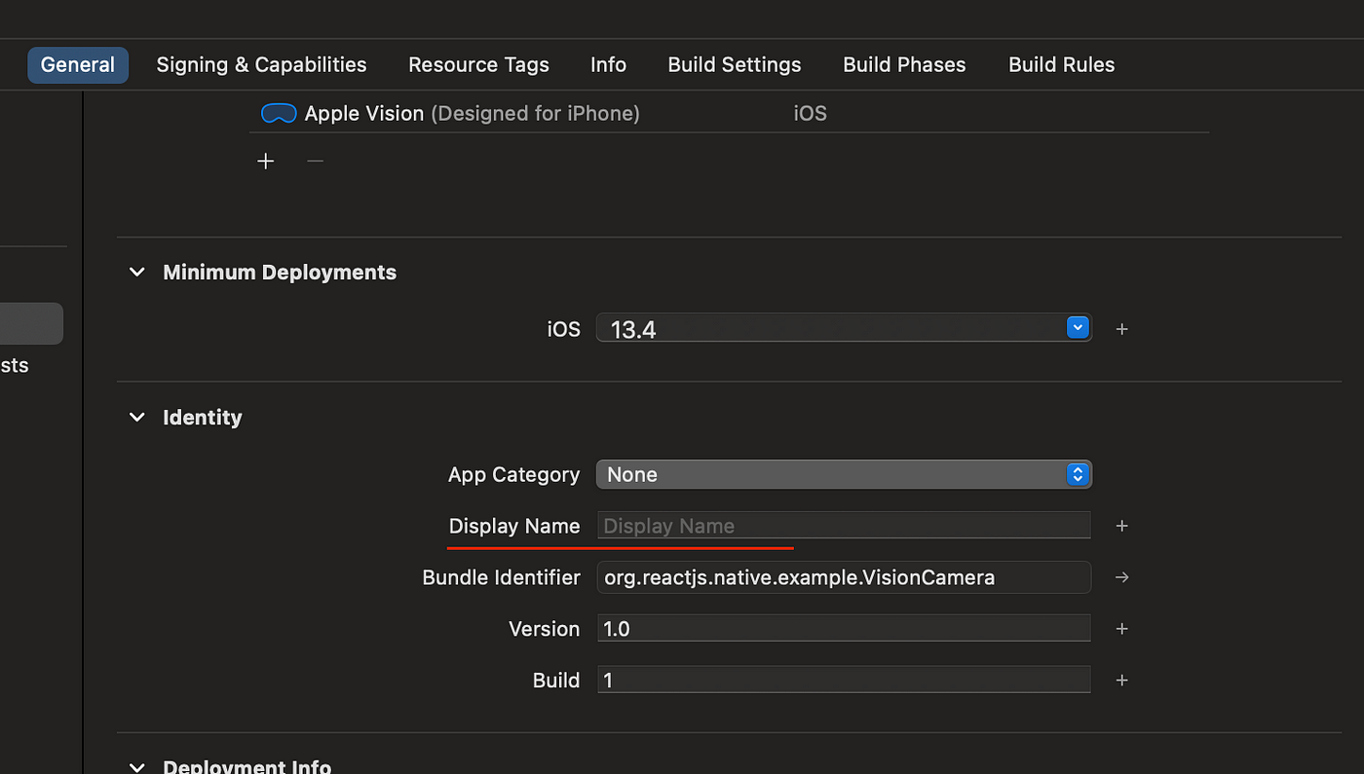Image resolution: width=1364 pixels, height=774 pixels.
Task: Open the Build Rules tab
Action: point(1061,65)
